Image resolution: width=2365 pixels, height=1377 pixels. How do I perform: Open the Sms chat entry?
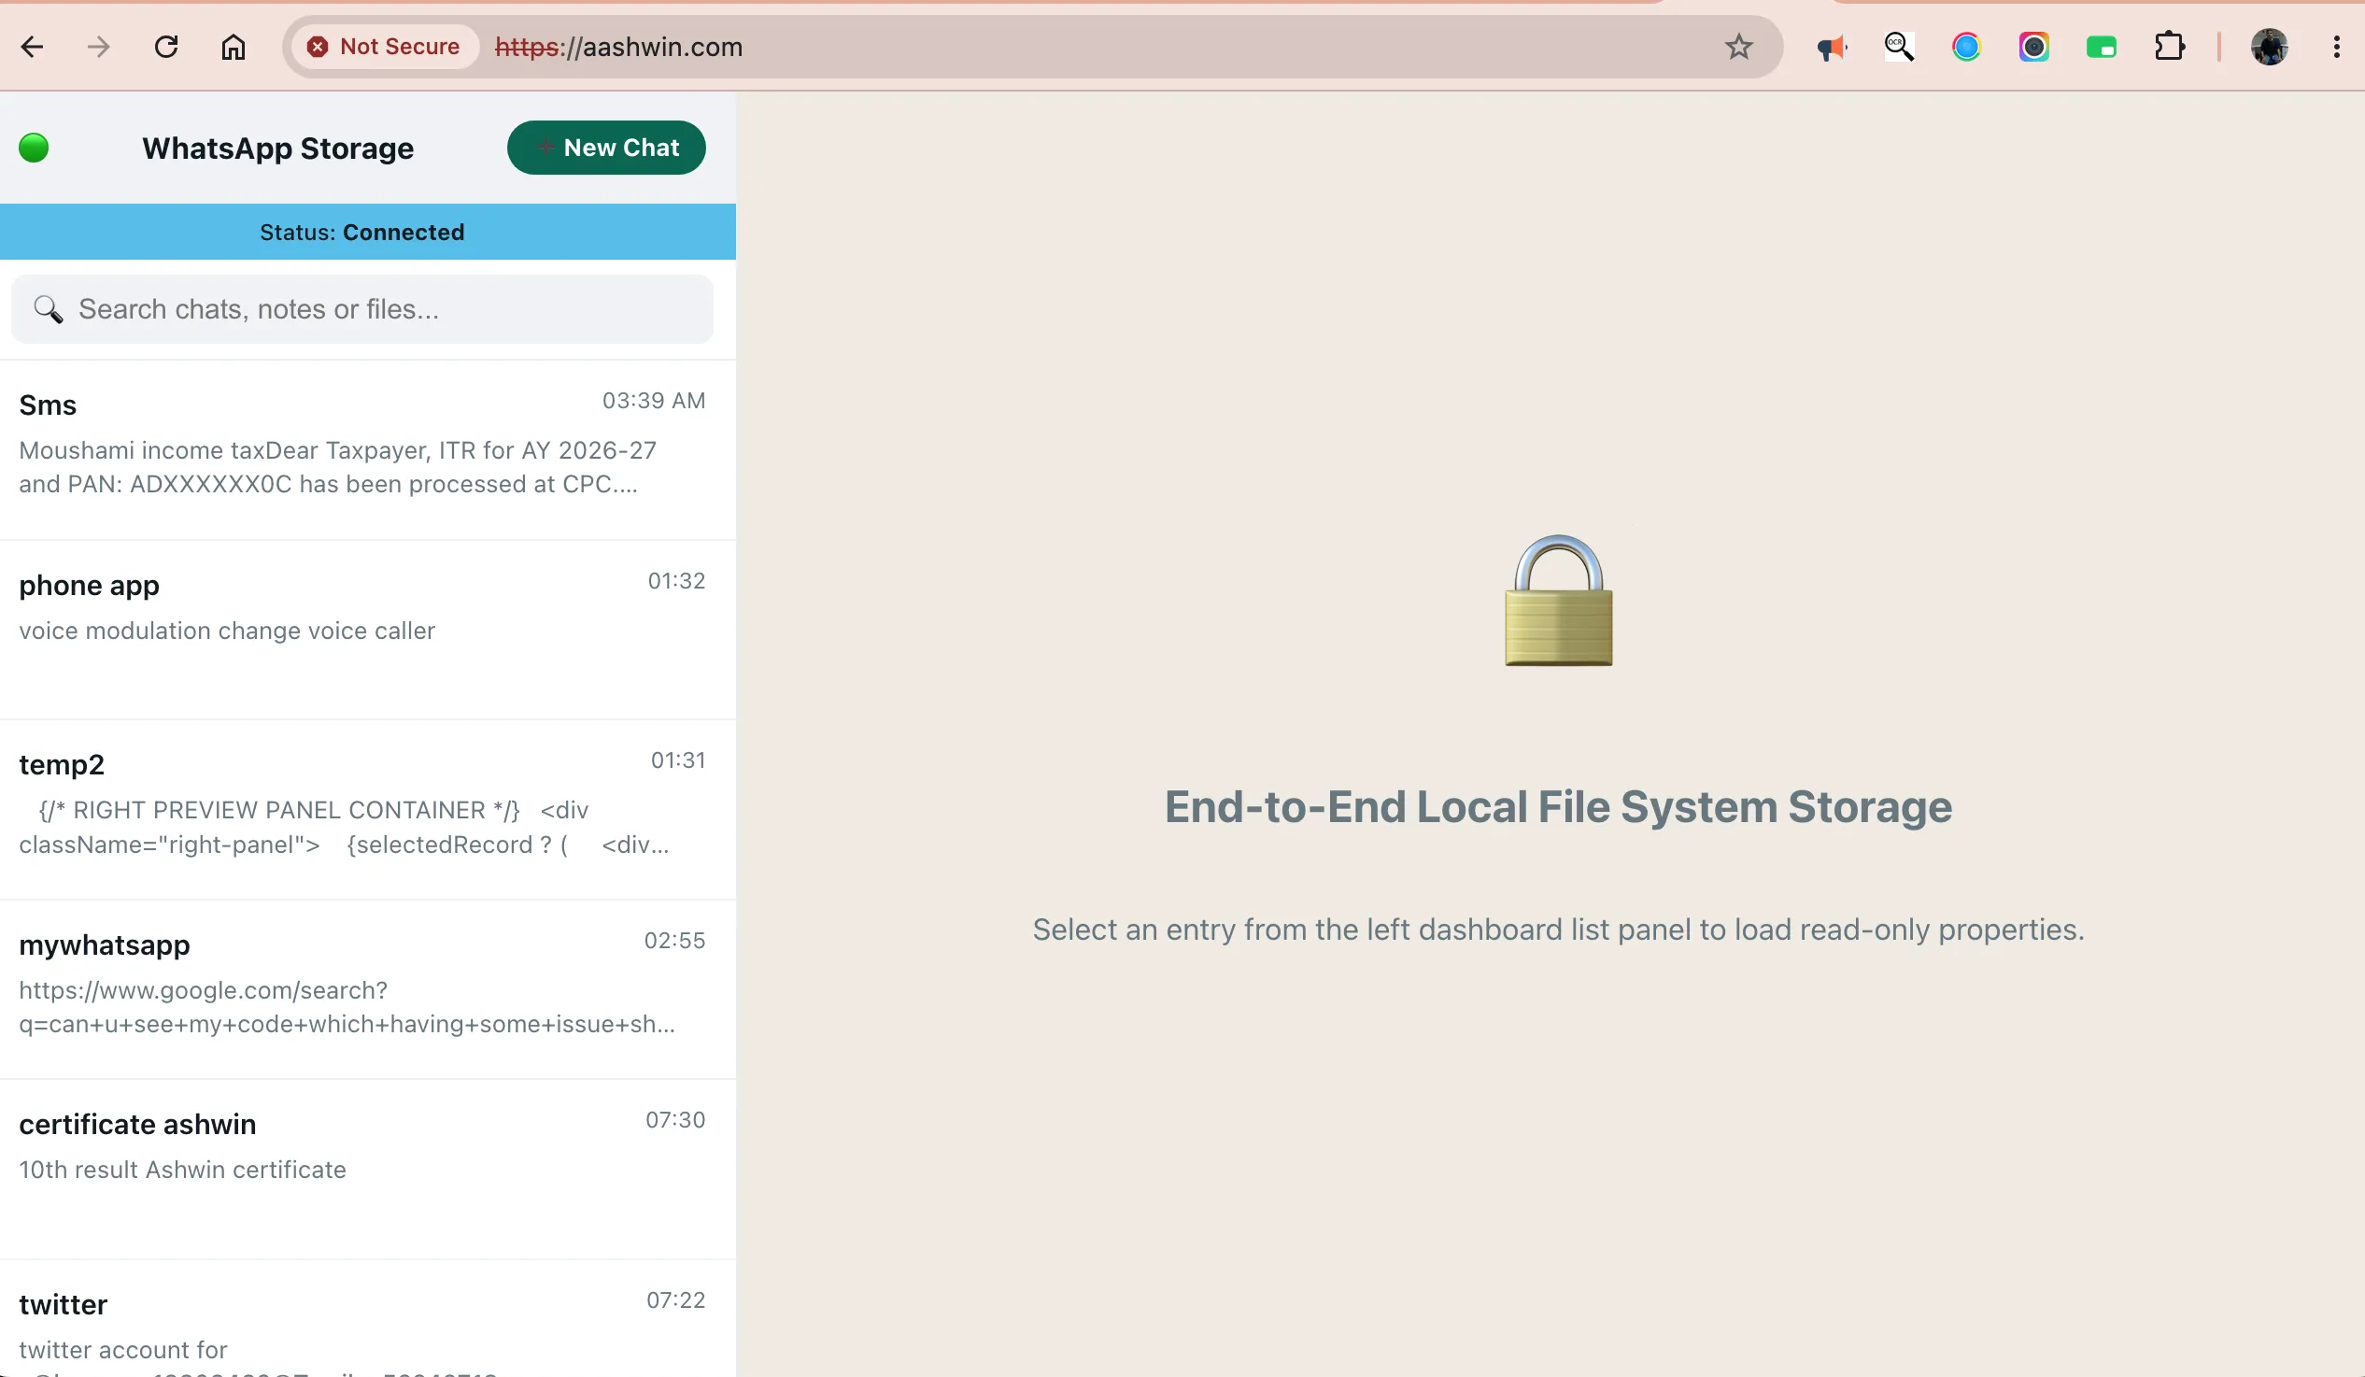368,449
